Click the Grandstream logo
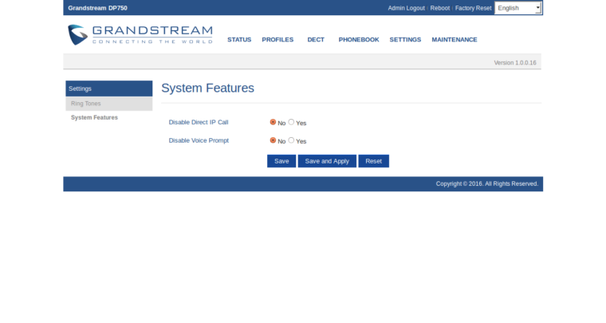 140,35
